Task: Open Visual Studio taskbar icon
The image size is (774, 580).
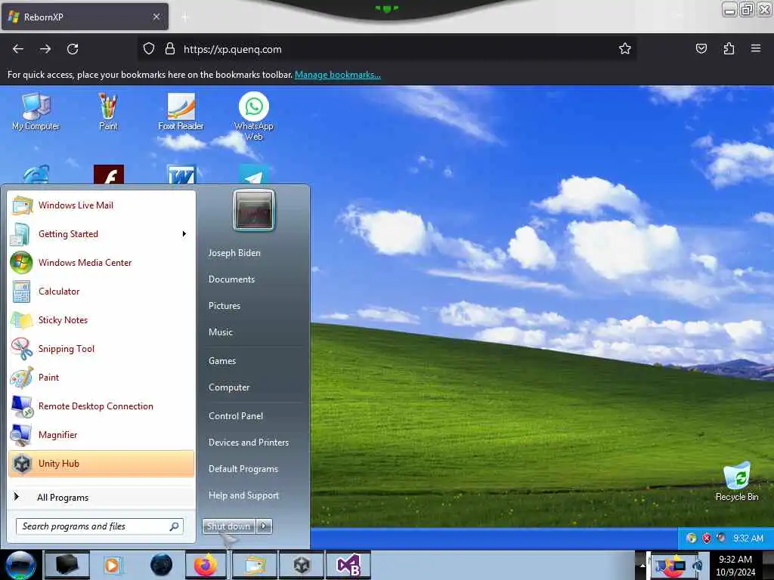Action: 348,565
